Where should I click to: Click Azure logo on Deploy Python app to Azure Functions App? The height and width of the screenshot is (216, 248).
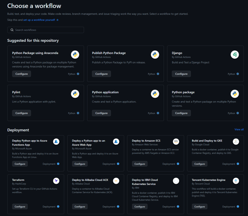[x=56, y=142]
